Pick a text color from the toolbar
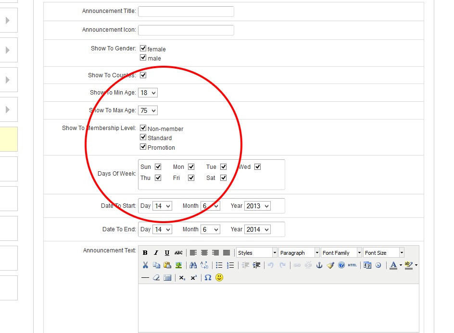The image size is (454, 333). [x=393, y=265]
